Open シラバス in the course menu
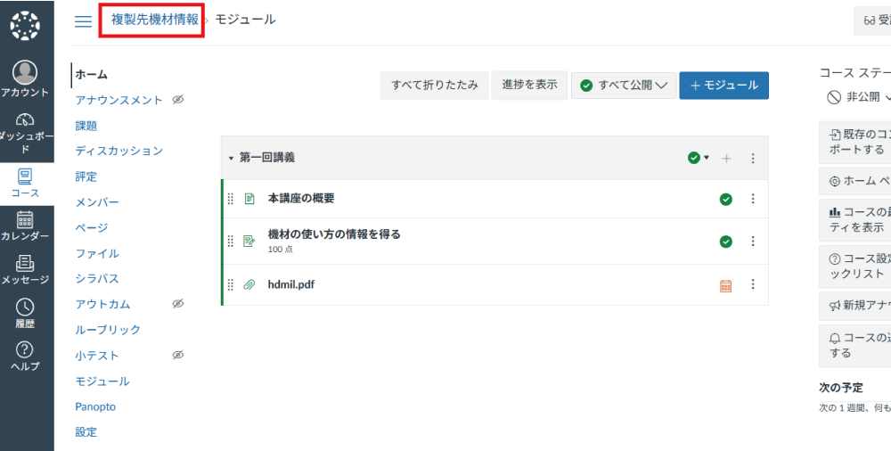The height and width of the screenshot is (451, 891). (97, 279)
